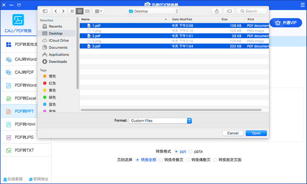
Task: Sort by Date Modified column header
Action: (x=194, y=19)
